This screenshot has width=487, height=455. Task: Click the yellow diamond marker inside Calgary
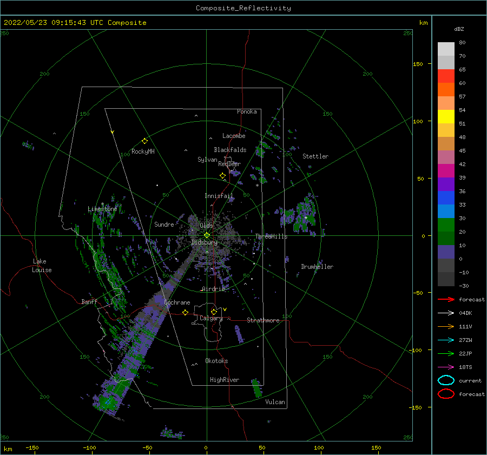tap(214, 312)
